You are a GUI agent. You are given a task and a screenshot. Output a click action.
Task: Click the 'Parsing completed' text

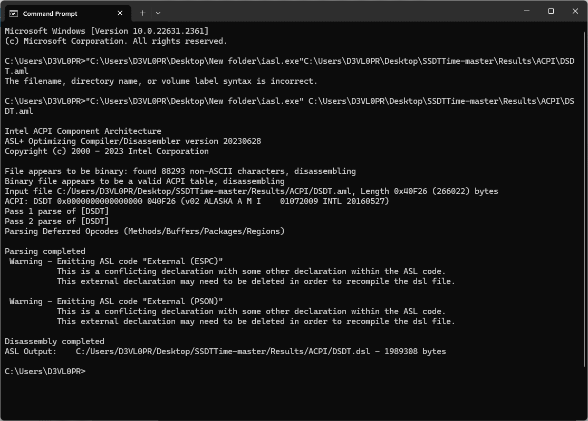click(x=45, y=251)
